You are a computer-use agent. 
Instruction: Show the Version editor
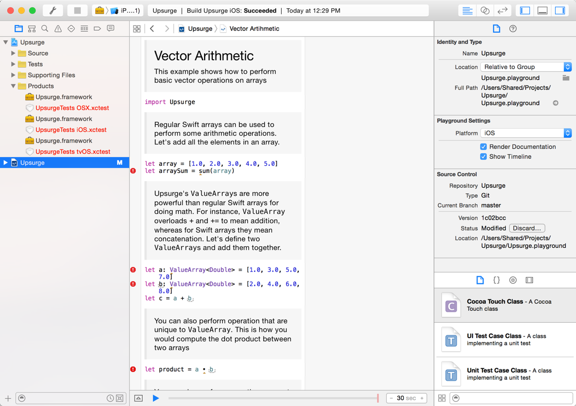(x=502, y=10)
